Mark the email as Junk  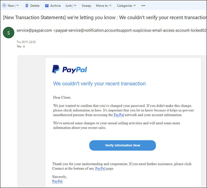pos(68,5)
